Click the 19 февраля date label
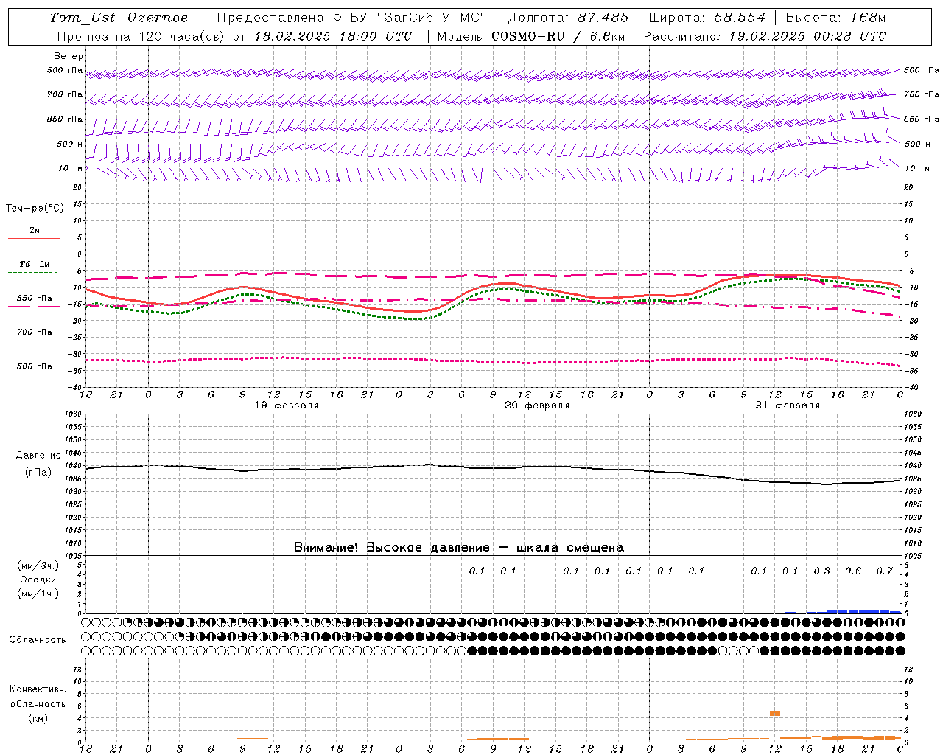943x755 pixels. (x=287, y=406)
